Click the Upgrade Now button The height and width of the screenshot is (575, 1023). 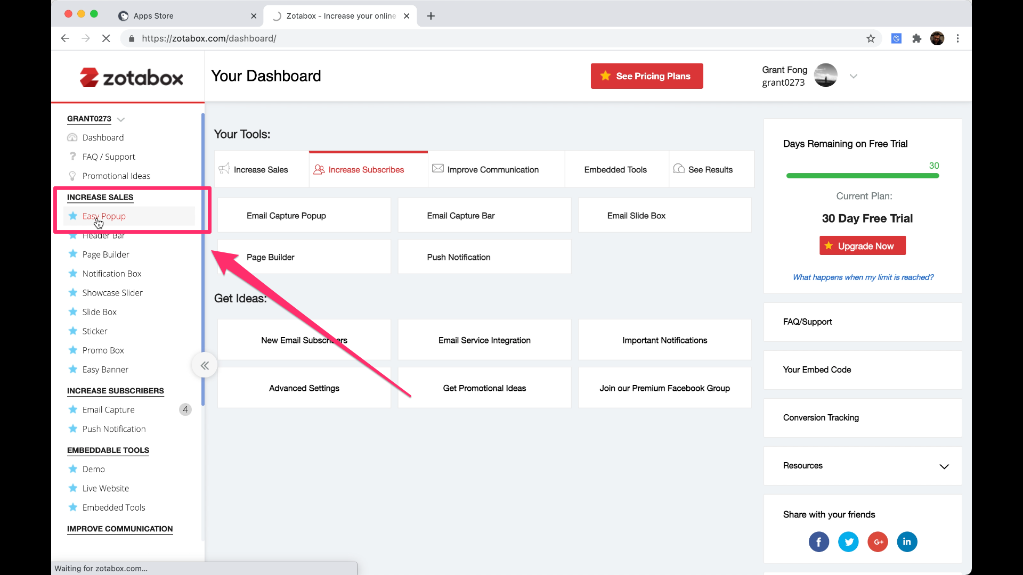863,246
